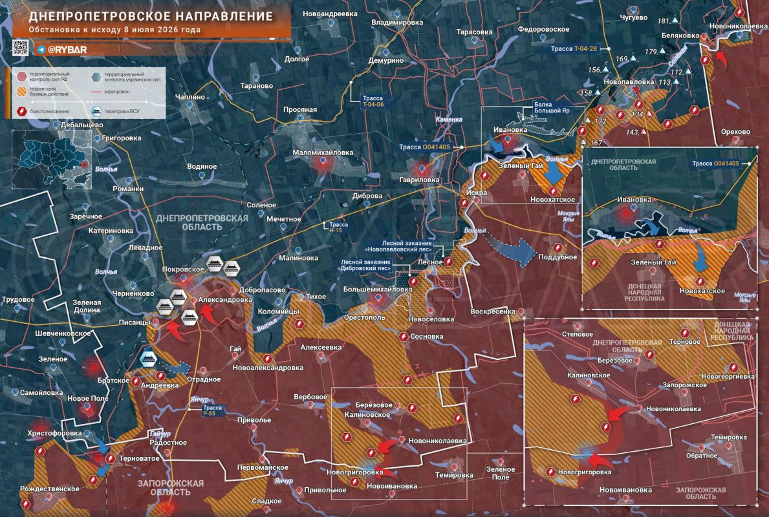Click the triangle height marker labeled 181
769x517 pixels.
coord(675,21)
